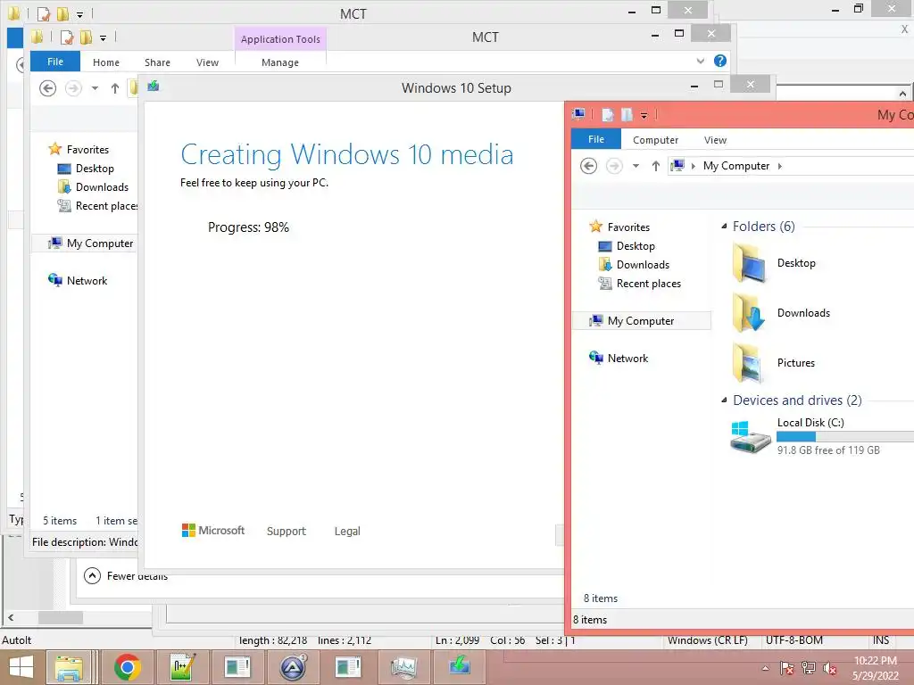Image resolution: width=914 pixels, height=685 pixels.
Task: Open the Windows Start button
Action: click(21, 667)
